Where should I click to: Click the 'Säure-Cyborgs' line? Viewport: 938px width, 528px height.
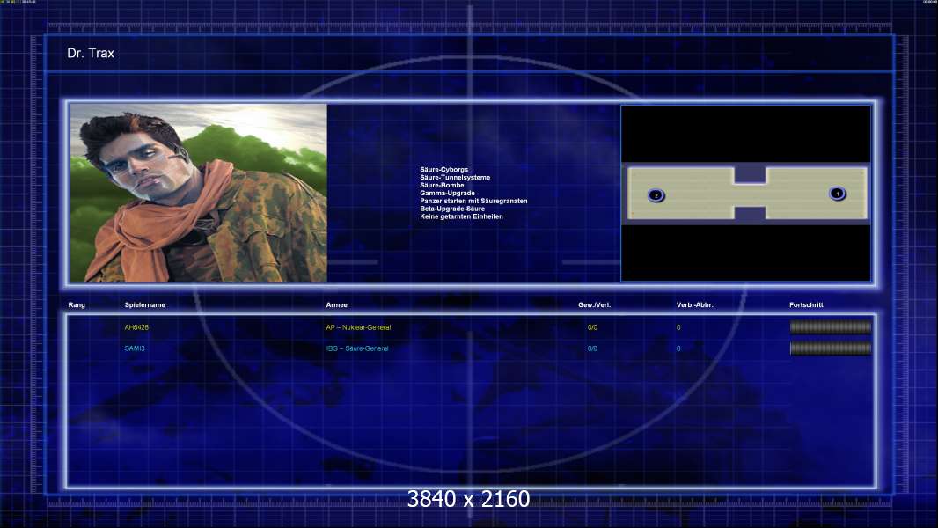443,170
